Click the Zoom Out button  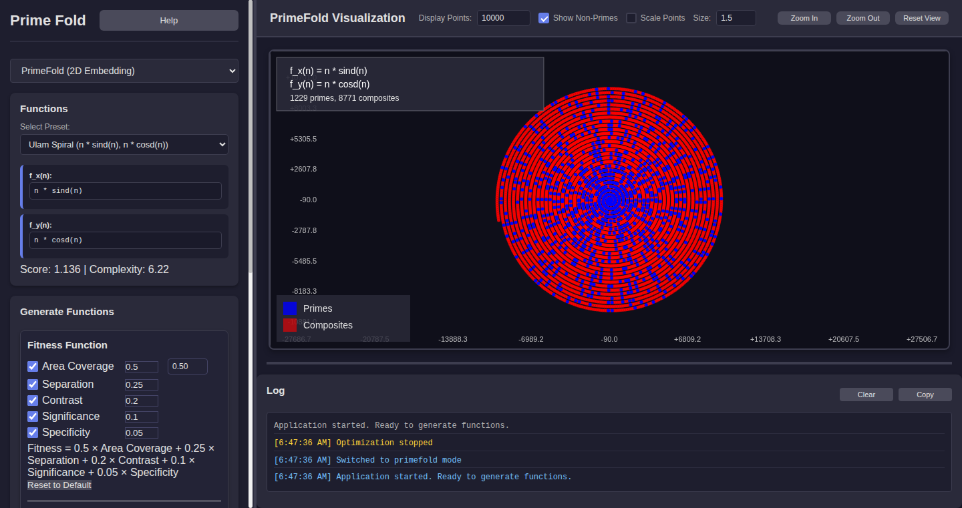tap(863, 18)
